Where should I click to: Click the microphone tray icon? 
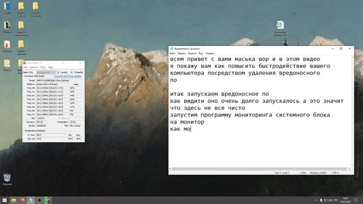[x=321, y=200]
